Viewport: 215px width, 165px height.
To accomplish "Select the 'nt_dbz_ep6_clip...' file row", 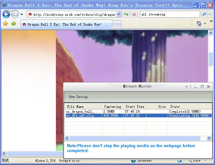I will (138, 115).
